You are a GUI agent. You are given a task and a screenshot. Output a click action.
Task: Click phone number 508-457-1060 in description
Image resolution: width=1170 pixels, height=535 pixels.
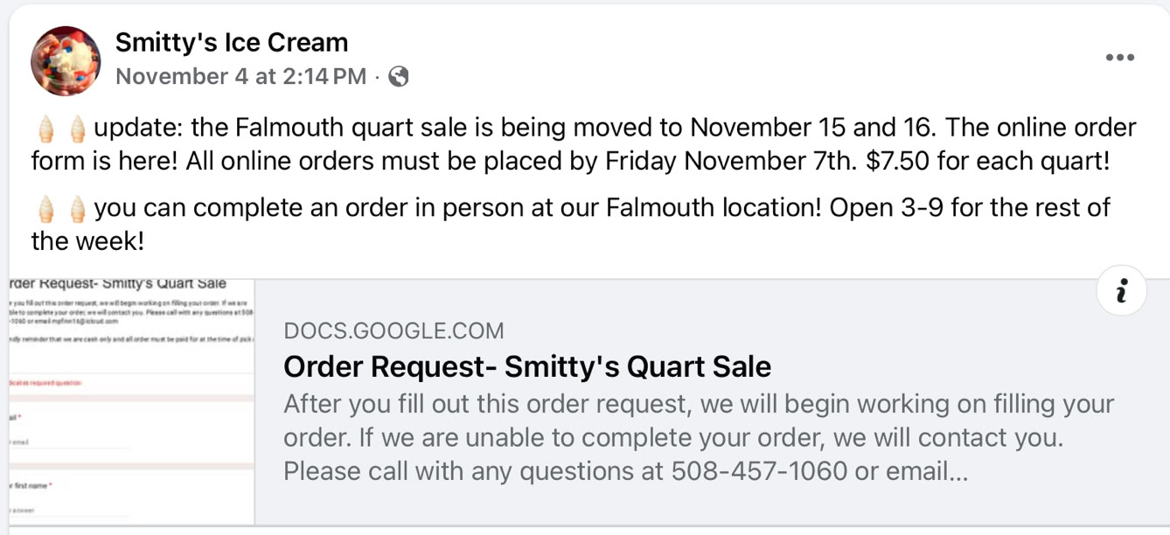[759, 471]
